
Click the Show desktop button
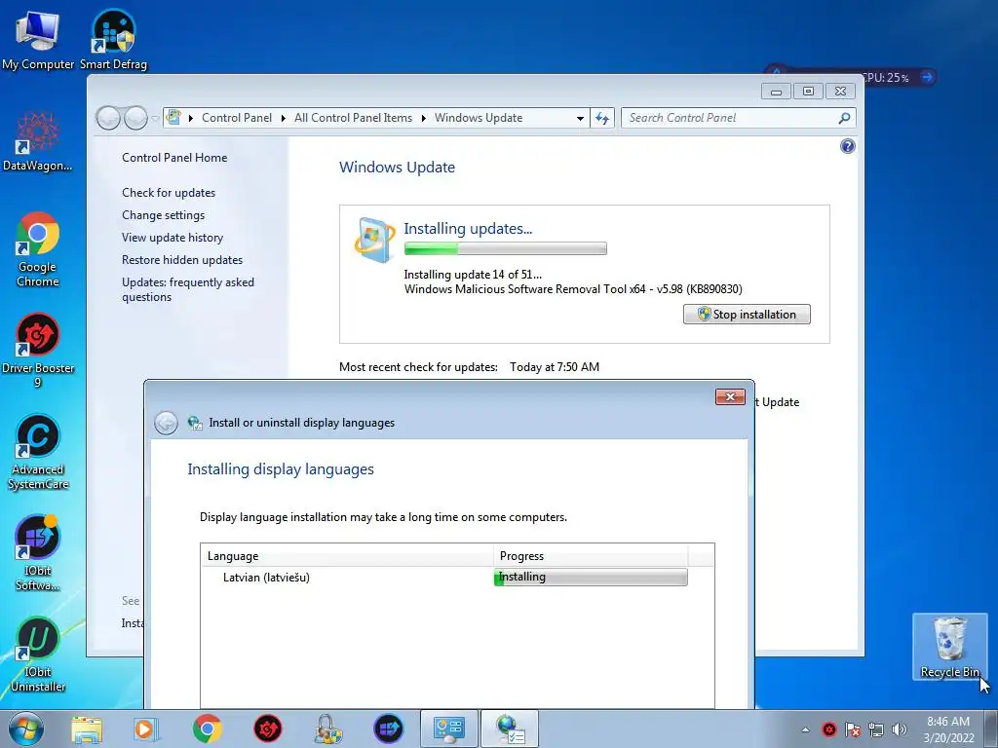pos(991,729)
